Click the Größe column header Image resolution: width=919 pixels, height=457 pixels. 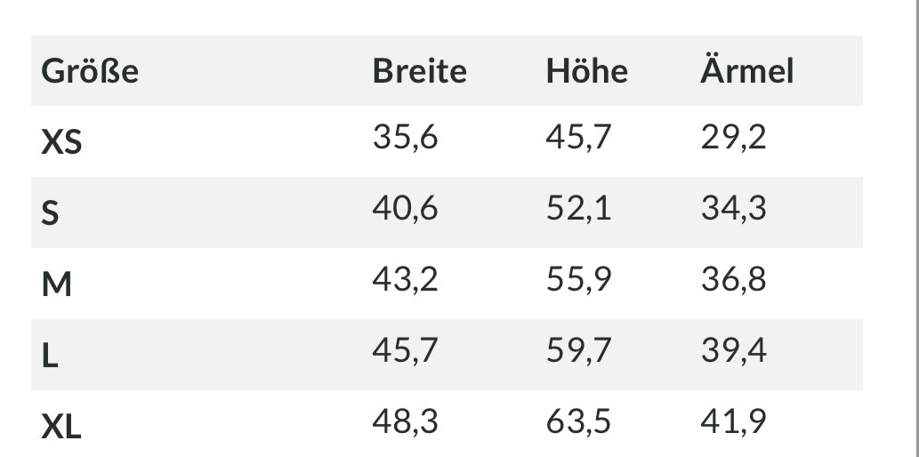click(90, 71)
